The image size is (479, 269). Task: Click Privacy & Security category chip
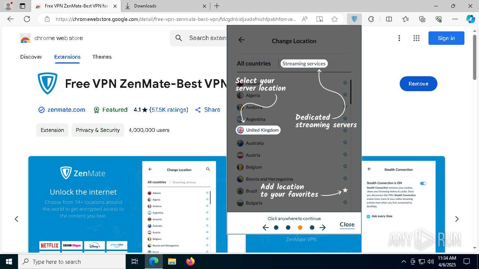98,130
